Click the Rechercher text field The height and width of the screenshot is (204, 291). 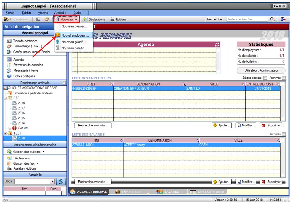(247, 19)
